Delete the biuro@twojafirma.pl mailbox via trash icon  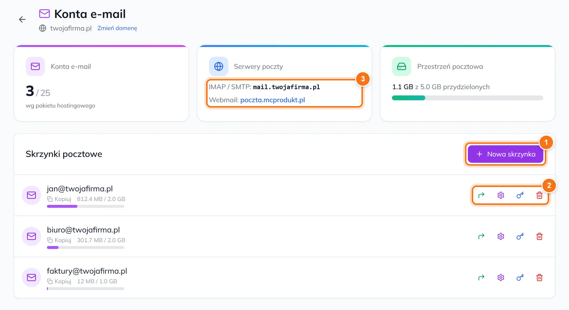pos(539,236)
